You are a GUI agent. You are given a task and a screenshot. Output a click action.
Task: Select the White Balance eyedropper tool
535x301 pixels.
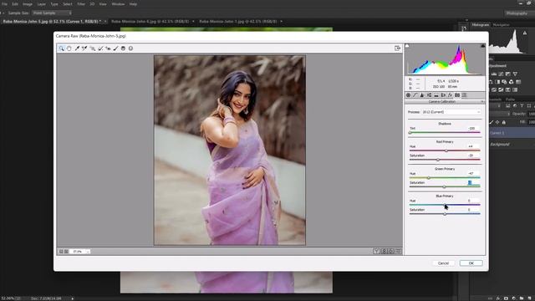pyautogui.click(x=77, y=48)
